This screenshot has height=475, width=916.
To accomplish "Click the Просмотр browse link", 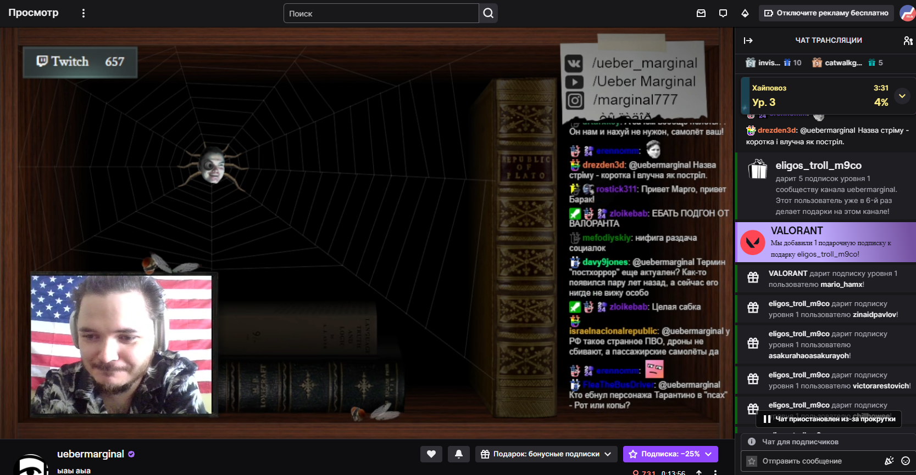I will pos(34,13).
